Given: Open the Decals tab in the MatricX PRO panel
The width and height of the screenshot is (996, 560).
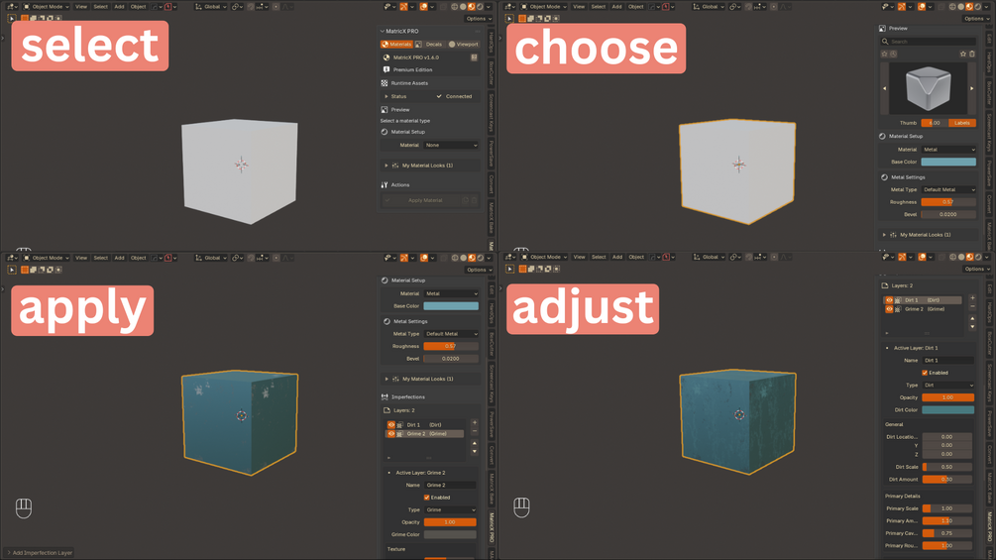Looking at the screenshot, I should (429, 45).
